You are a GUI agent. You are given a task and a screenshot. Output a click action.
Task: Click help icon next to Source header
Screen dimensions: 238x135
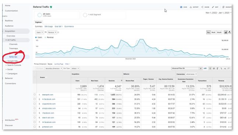pyautogui.click(x=46, y=77)
